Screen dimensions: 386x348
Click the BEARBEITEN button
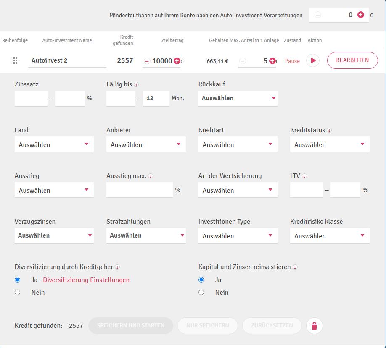[352, 60]
